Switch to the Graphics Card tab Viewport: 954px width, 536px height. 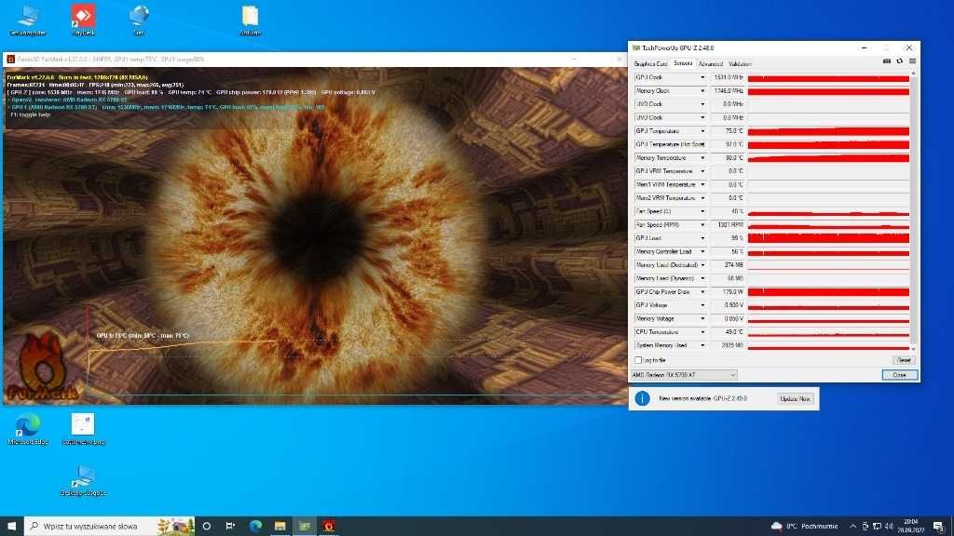650,64
